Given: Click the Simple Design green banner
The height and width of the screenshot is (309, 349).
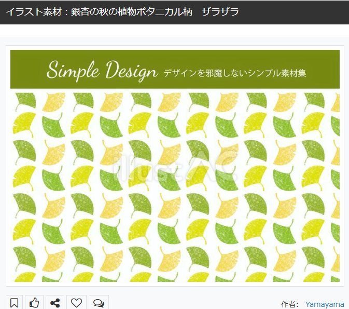Looking at the screenshot, I should 175,70.
